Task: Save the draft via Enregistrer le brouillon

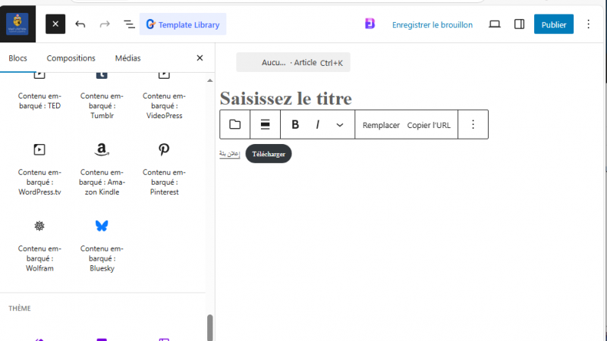Action: tap(432, 25)
